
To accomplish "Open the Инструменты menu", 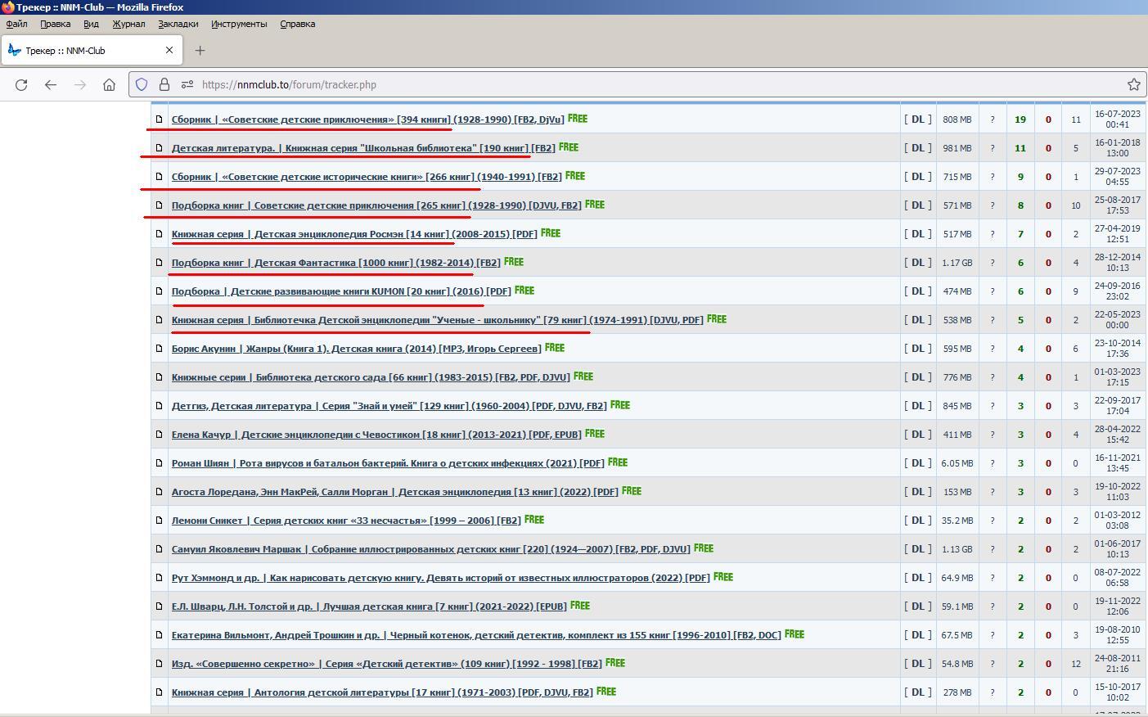I will pyautogui.click(x=239, y=24).
